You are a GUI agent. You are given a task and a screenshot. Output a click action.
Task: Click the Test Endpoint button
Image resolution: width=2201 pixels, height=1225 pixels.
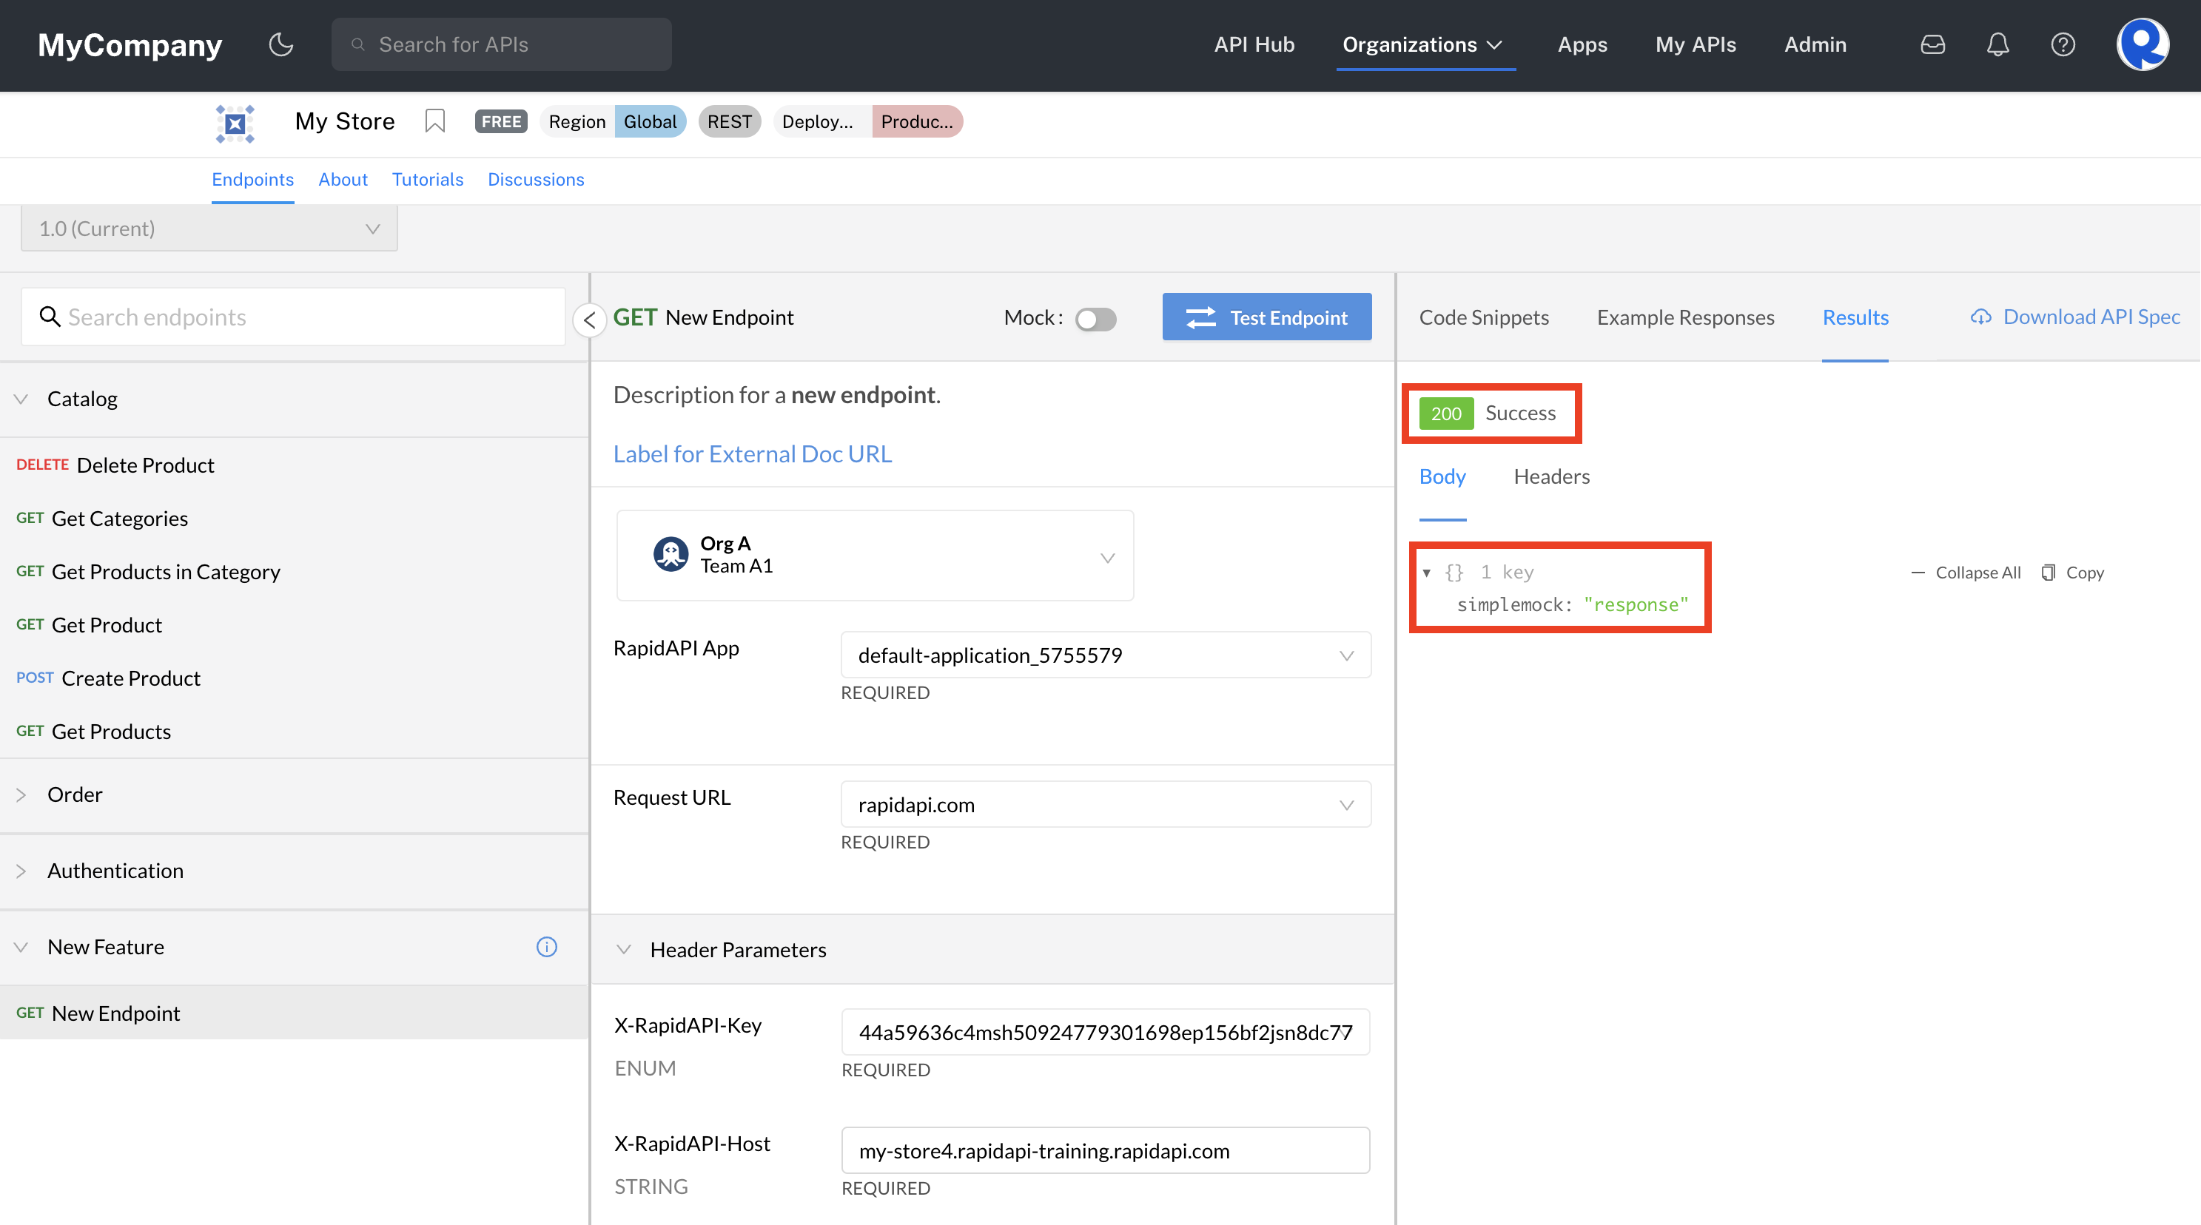tap(1266, 318)
